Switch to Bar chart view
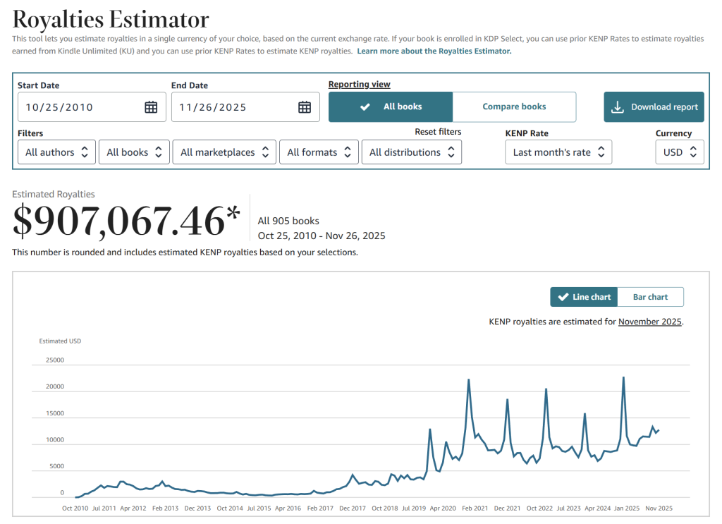The height and width of the screenshot is (524, 722). [649, 297]
